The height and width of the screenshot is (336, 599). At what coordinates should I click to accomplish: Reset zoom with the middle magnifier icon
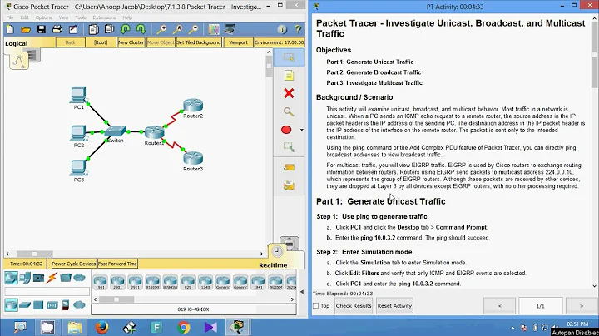click(177, 29)
